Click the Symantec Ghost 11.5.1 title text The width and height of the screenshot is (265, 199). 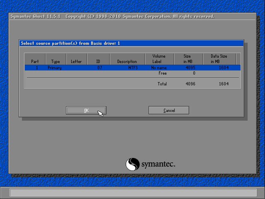tap(36, 17)
